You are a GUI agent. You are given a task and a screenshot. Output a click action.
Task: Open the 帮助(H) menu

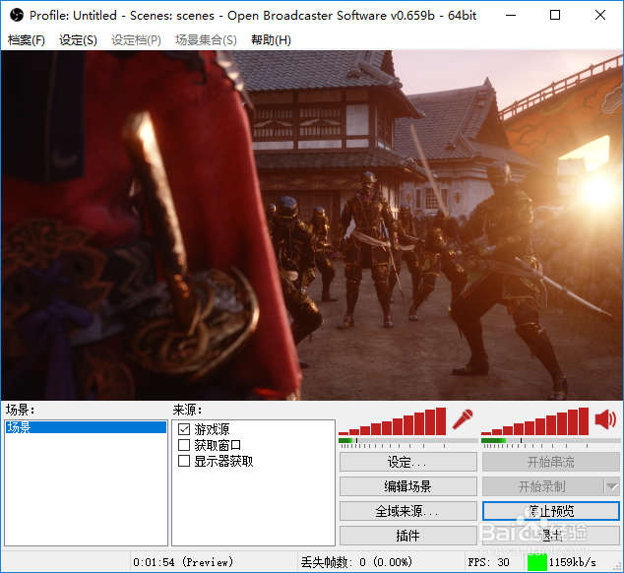(x=271, y=39)
